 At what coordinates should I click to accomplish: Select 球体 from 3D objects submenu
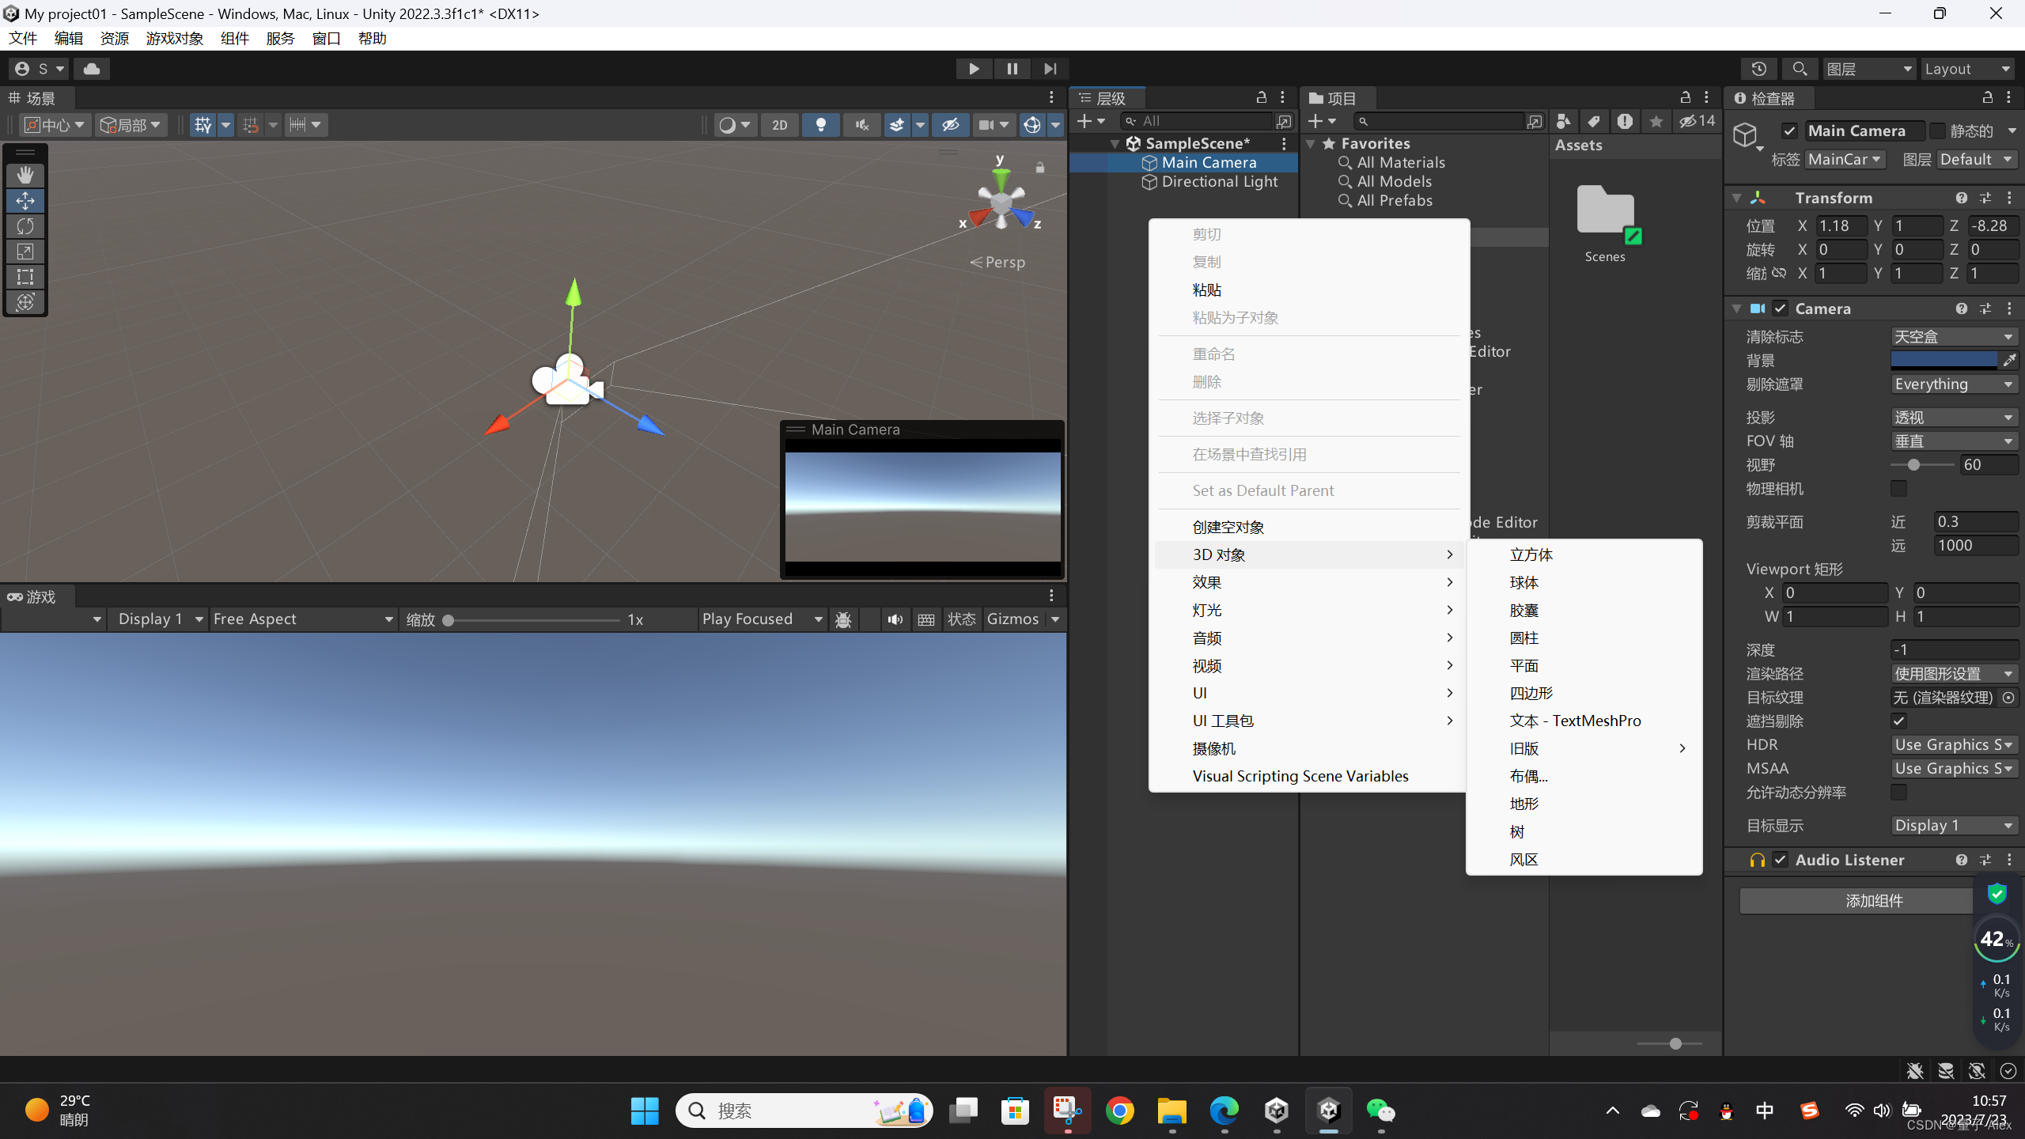(1523, 581)
